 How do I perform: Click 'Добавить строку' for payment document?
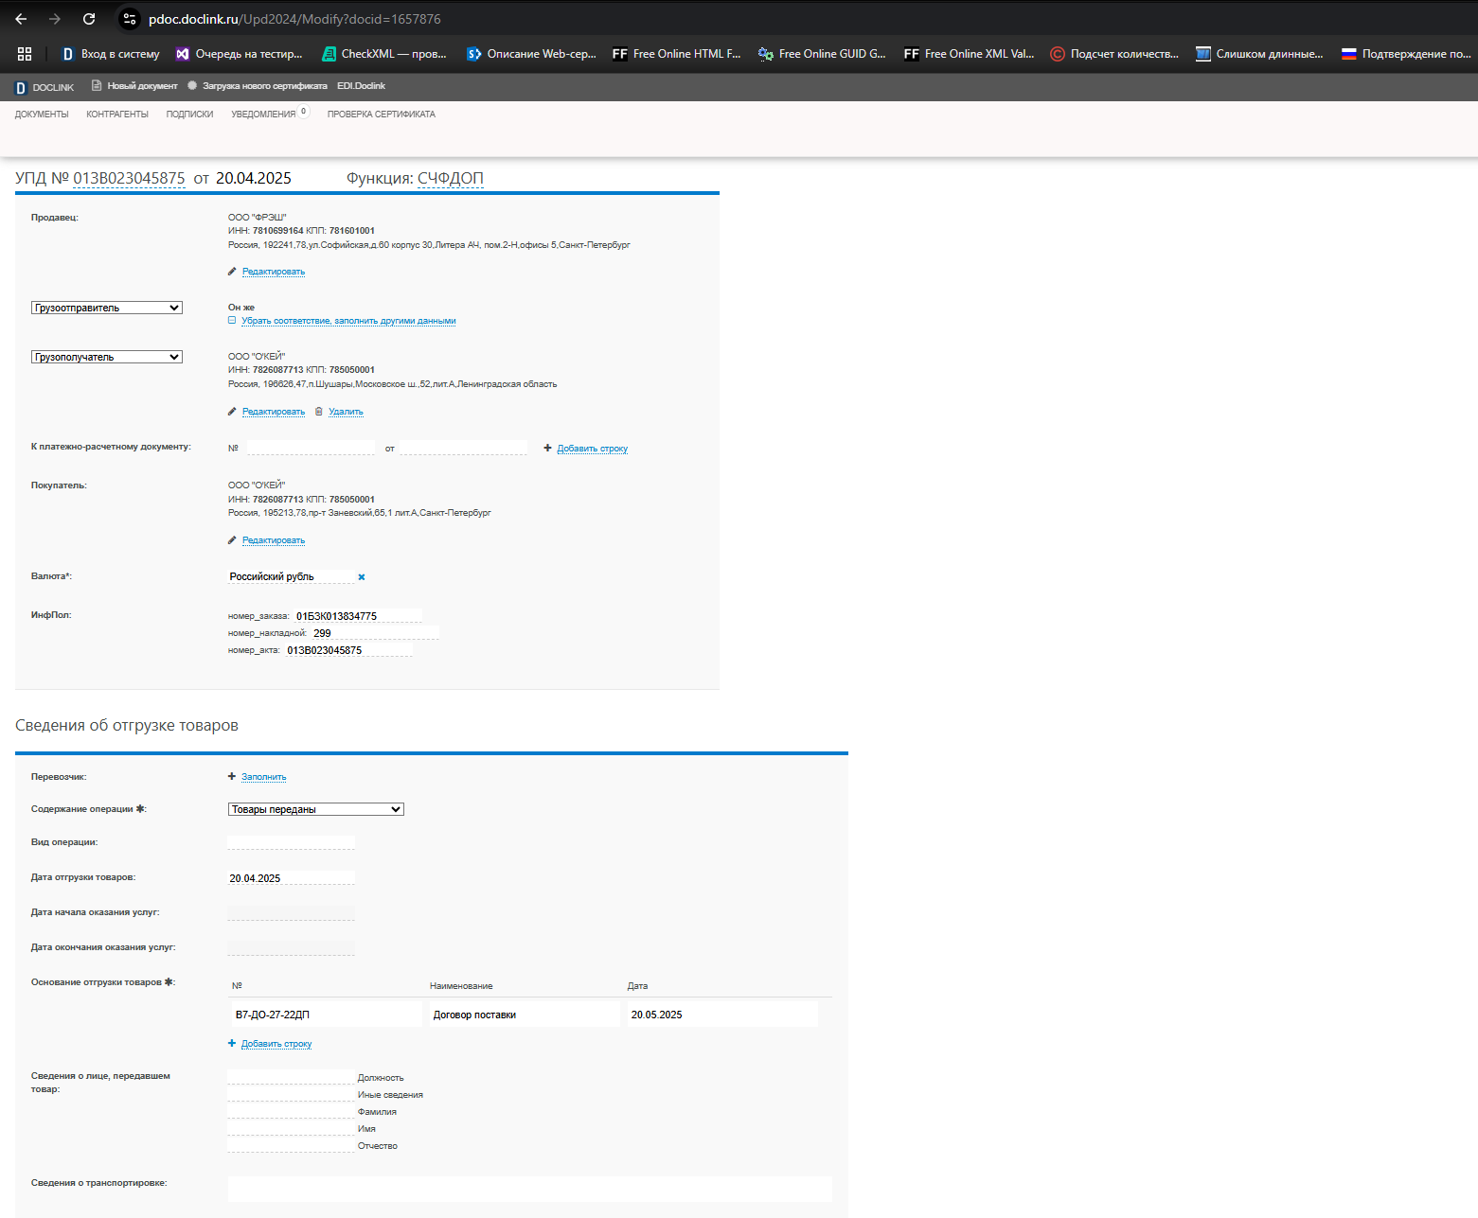point(593,449)
